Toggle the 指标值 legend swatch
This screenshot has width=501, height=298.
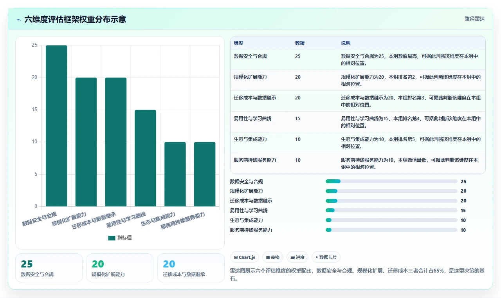pyautogui.click(x=112, y=238)
